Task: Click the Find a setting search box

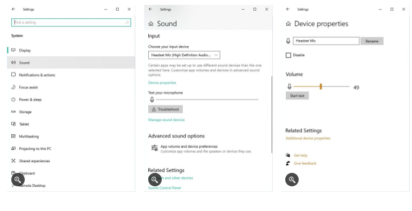Action: click(x=71, y=23)
